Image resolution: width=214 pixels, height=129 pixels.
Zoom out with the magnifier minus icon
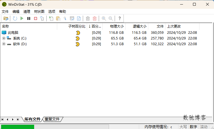point(111,18)
